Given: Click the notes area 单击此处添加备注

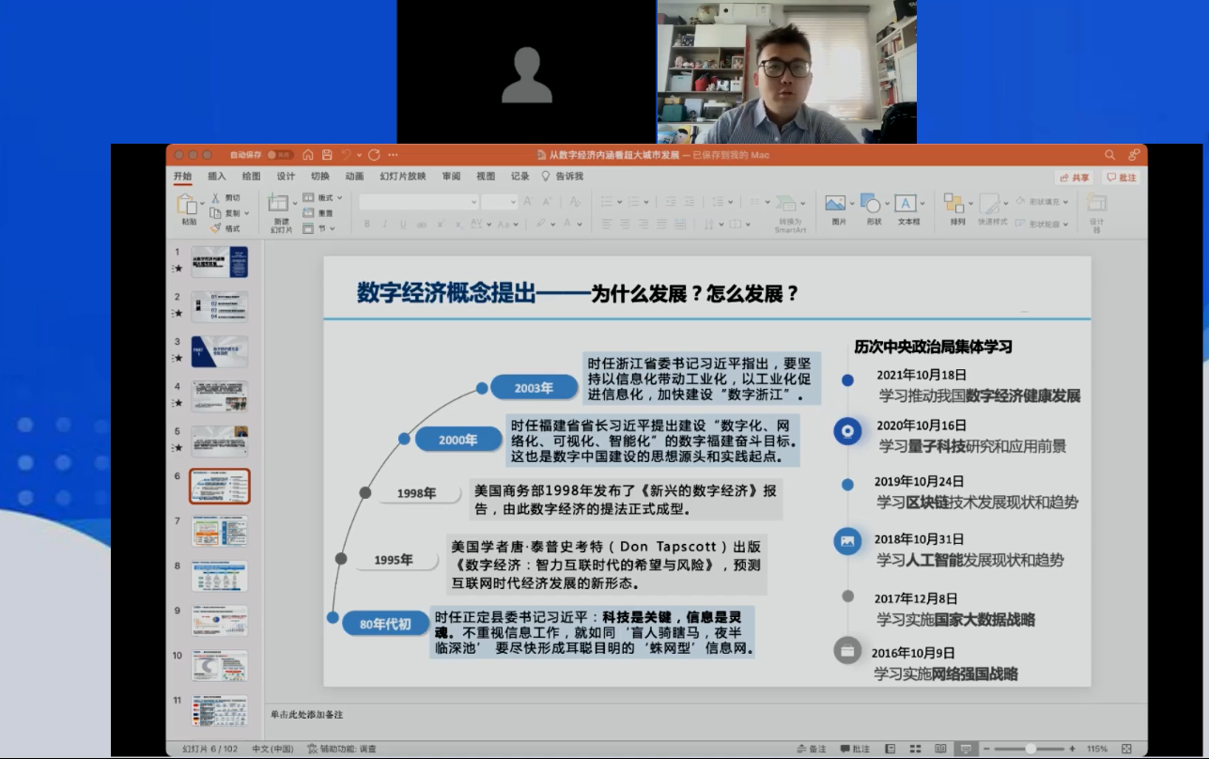Looking at the screenshot, I should tap(306, 715).
